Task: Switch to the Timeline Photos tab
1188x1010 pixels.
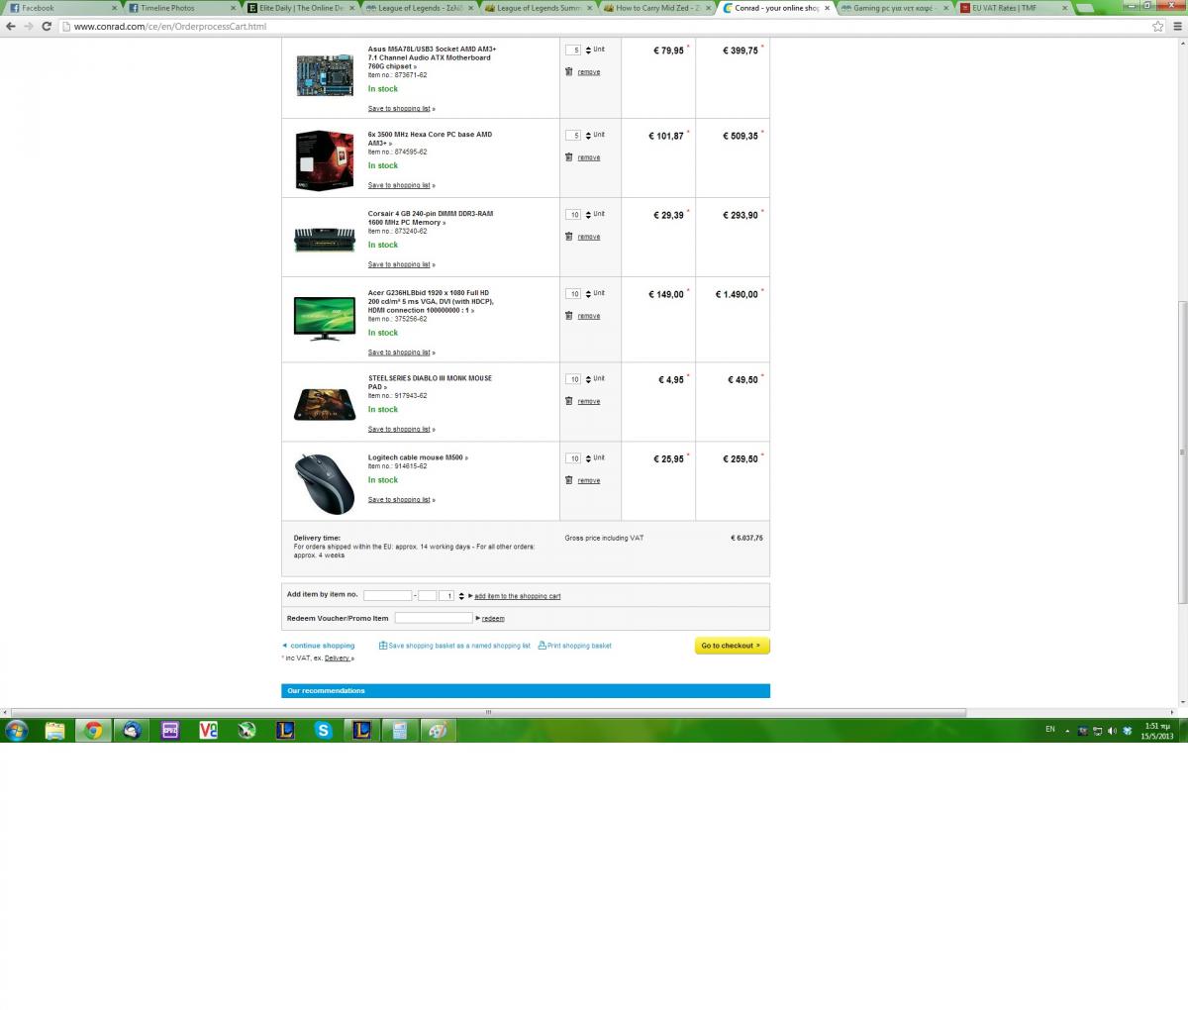Action: click(182, 8)
